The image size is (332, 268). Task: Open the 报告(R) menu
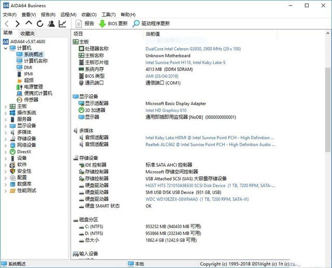coord(48,14)
